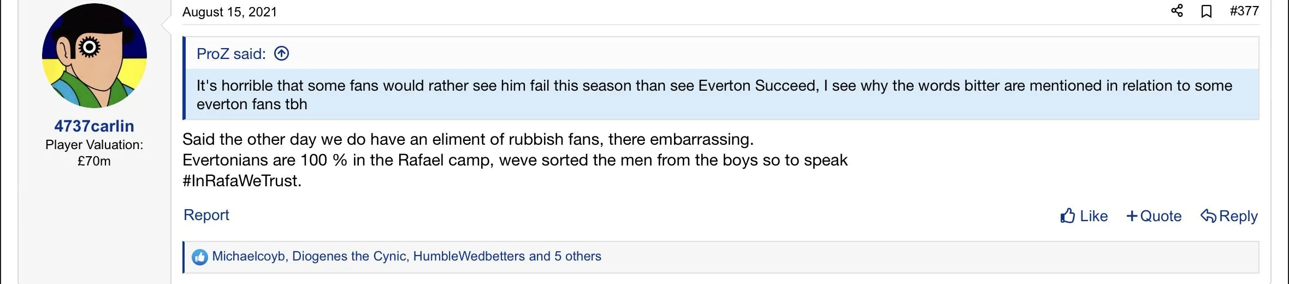Viewport: 1289px width, 284px height.
Task: Open the 4737carlin username profile link
Action: tap(94, 126)
